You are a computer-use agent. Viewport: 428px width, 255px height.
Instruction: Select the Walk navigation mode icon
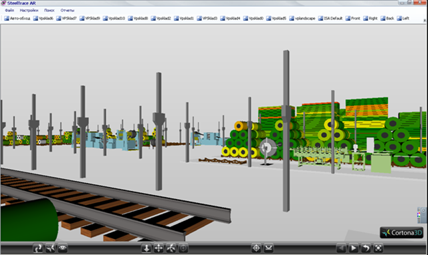[38, 248]
